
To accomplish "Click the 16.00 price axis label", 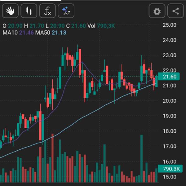I will click(x=170, y=162).
